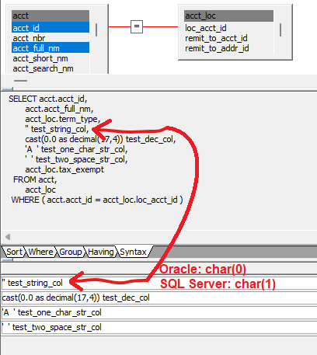Switch to the Where tab

pos(40,252)
